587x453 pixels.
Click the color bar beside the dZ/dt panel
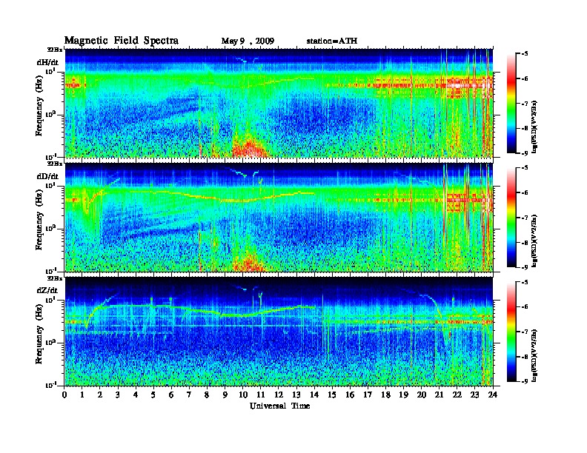[511, 332]
